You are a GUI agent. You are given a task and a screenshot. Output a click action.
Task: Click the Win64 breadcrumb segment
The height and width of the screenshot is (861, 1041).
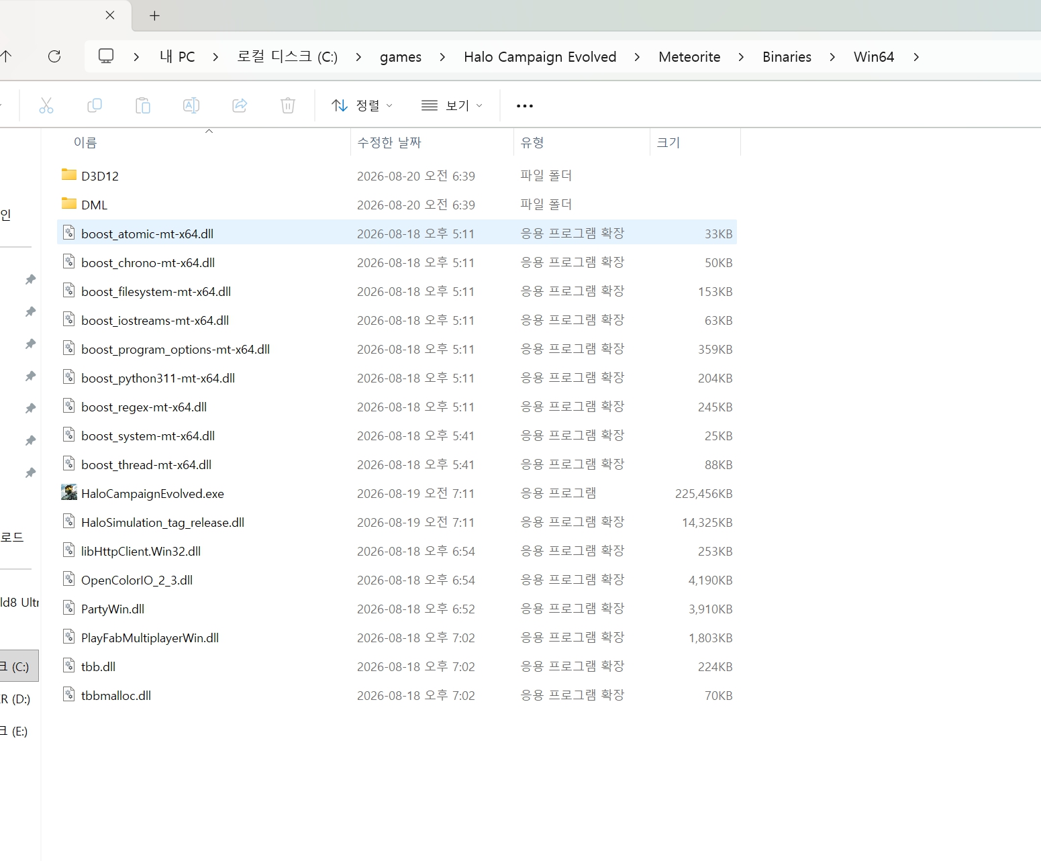(x=874, y=57)
